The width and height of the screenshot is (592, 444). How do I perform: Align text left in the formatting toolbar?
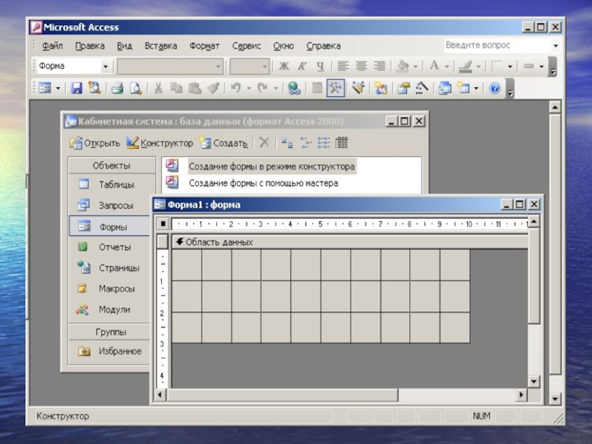[343, 66]
